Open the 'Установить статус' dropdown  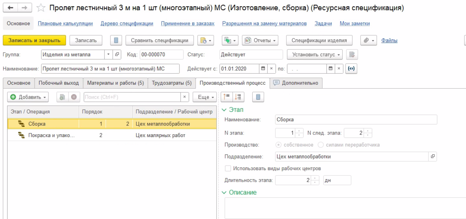point(315,55)
